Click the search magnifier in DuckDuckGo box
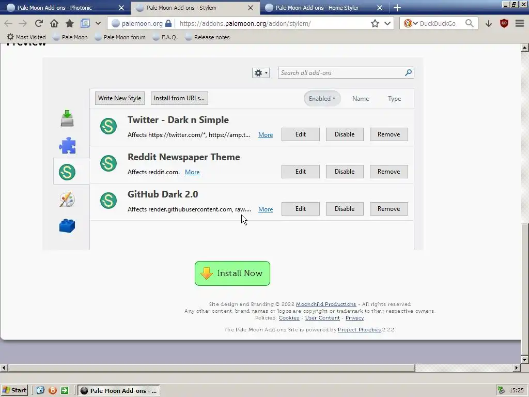Image resolution: width=529 pixels, height=397 pixels. click(x=469, y=23)
